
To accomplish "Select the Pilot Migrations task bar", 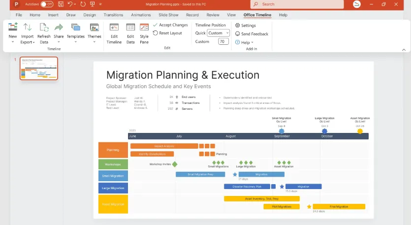I will (282, 207).
